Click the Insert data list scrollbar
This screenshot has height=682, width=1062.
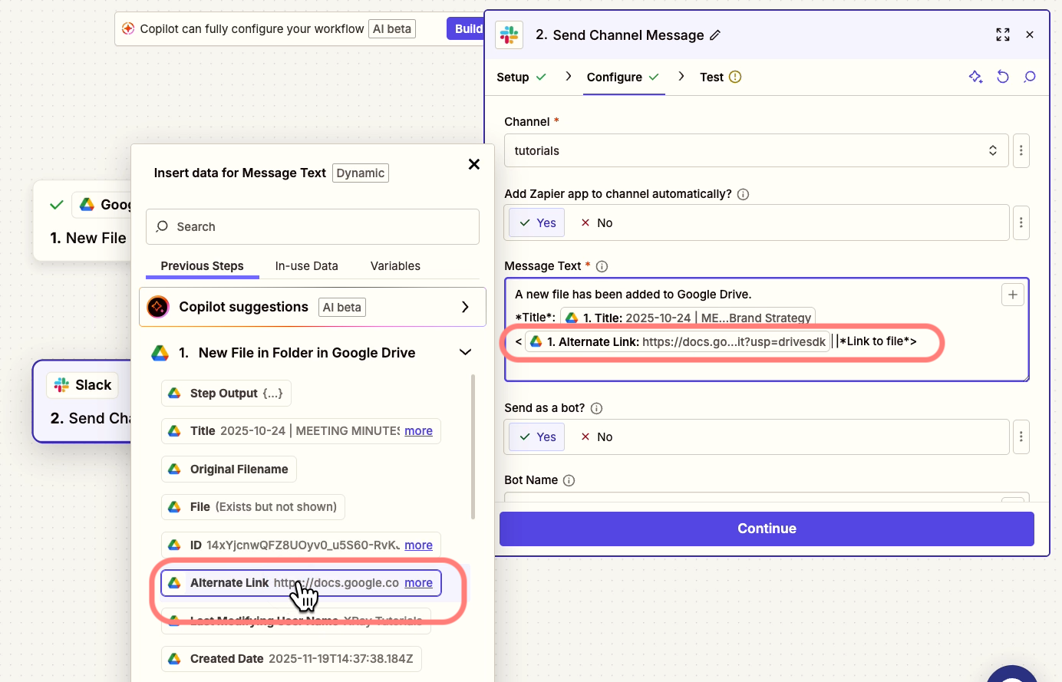(x=473, y=446)
